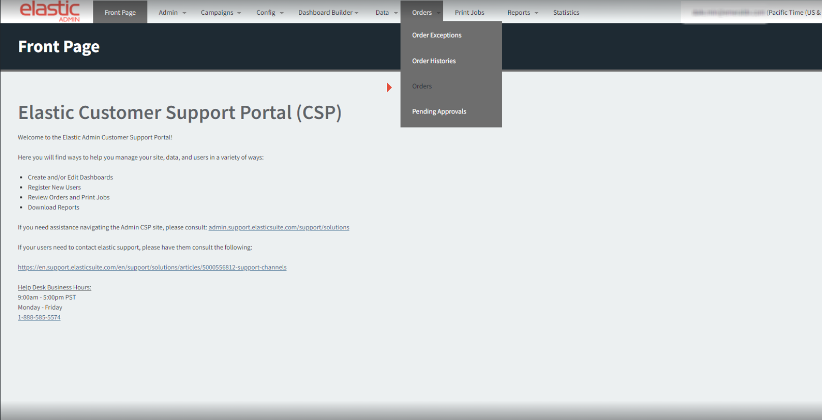Expand the Campaigns dropdown menu
Screen dimensions: 822x420
[221, 12]
